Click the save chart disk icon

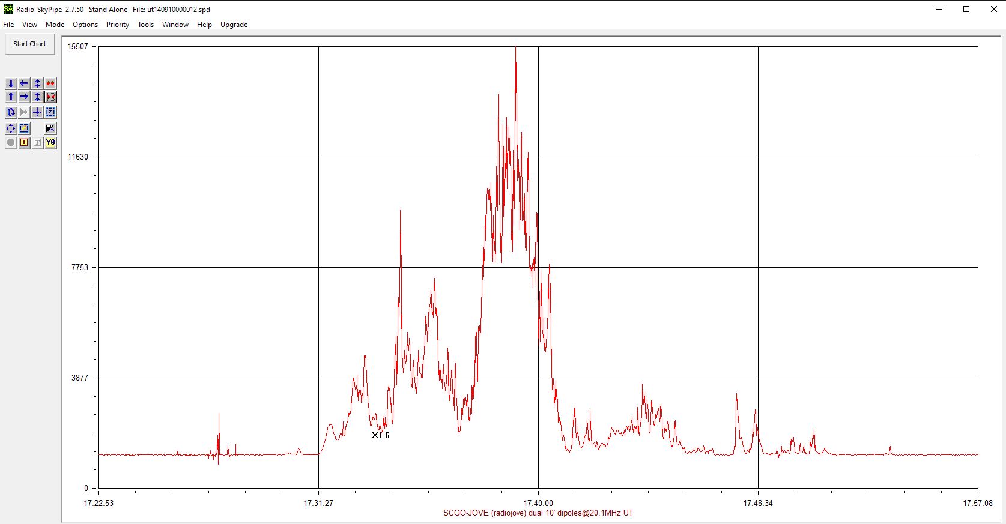(x=50, y=128)
